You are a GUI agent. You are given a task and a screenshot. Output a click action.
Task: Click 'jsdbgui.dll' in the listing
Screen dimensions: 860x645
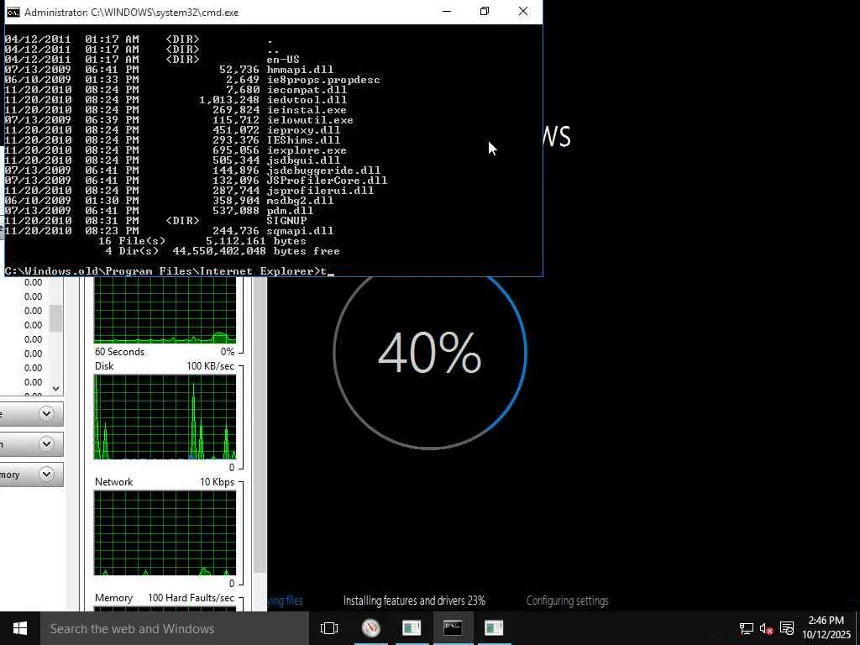click(303, 160)
